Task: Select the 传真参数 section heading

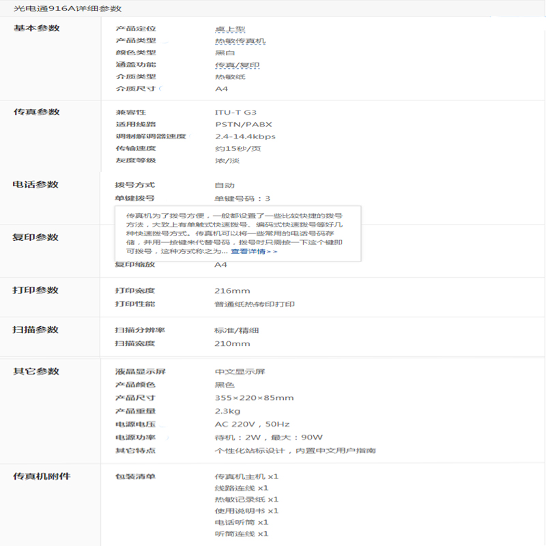Action: click(x=37, y=112)
